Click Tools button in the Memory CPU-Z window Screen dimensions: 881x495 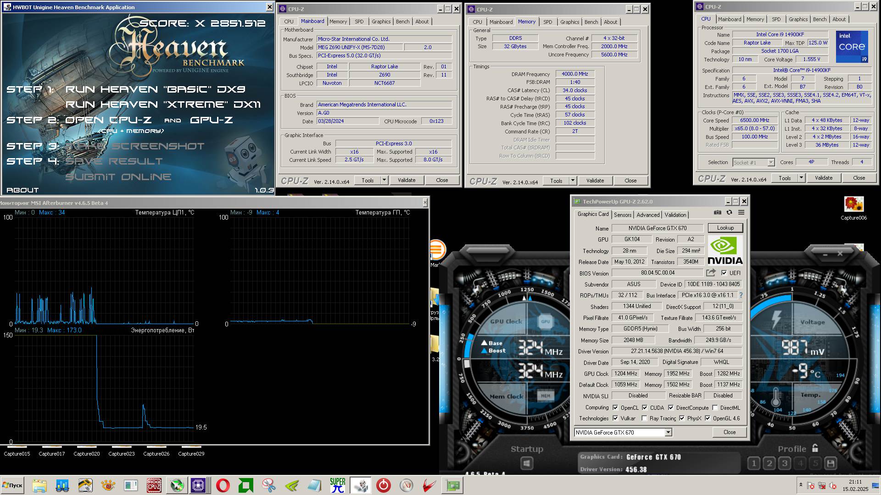tap(556, 181)
